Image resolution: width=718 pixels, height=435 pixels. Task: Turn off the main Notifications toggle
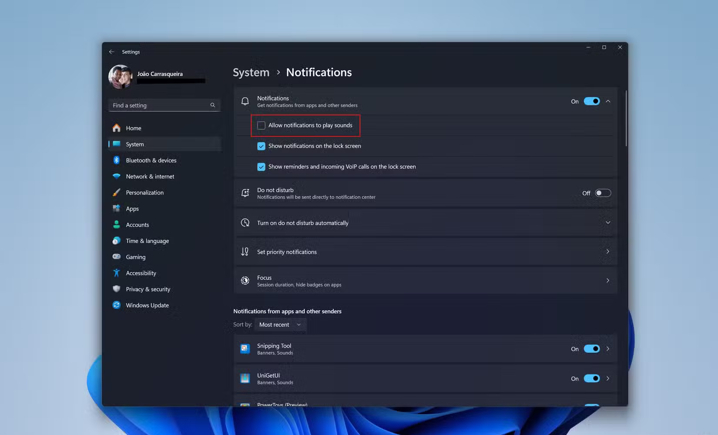[591, 101]
